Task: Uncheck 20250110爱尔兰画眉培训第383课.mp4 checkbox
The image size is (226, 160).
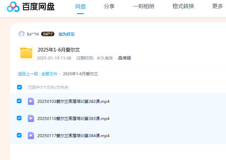Action: pos(19,118)
